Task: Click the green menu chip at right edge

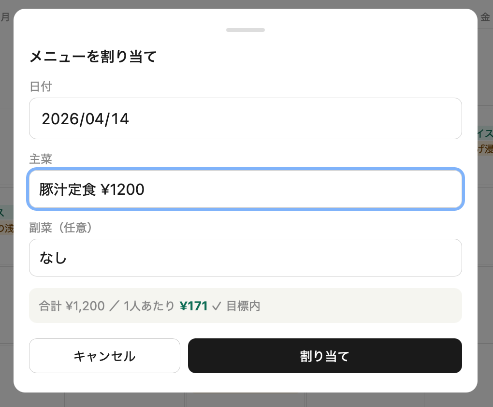Action: click(x=485, y=133)
